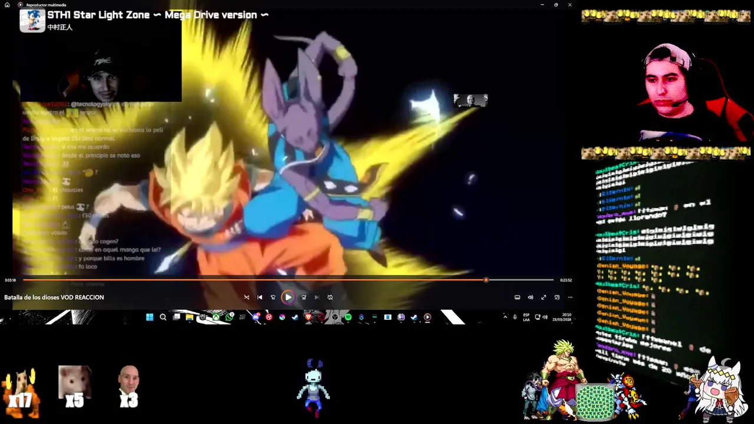This screenshot has height=424, width=754.
Task: Open Xbox app from the taskbar
Action: [216, 317]
